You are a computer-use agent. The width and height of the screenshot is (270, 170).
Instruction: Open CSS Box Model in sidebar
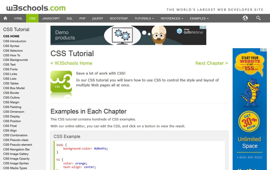pos(14,88)
